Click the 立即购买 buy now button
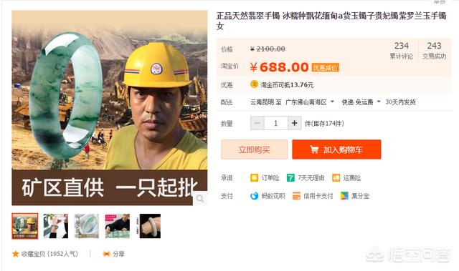This screenshot has height=271, width=459. click(254, 149)
